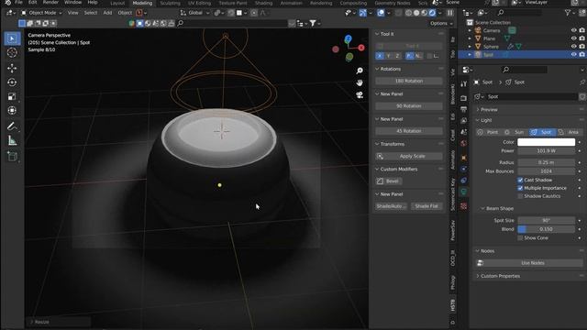Click the white light Color swatch
Image resolution: width=587 pixels, height=330 pixels.
[547, 142]
